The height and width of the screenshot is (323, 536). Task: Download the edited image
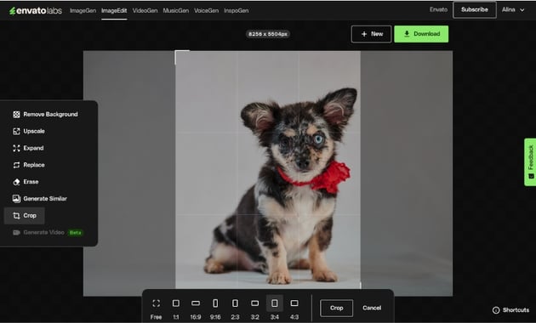(421, 34)
